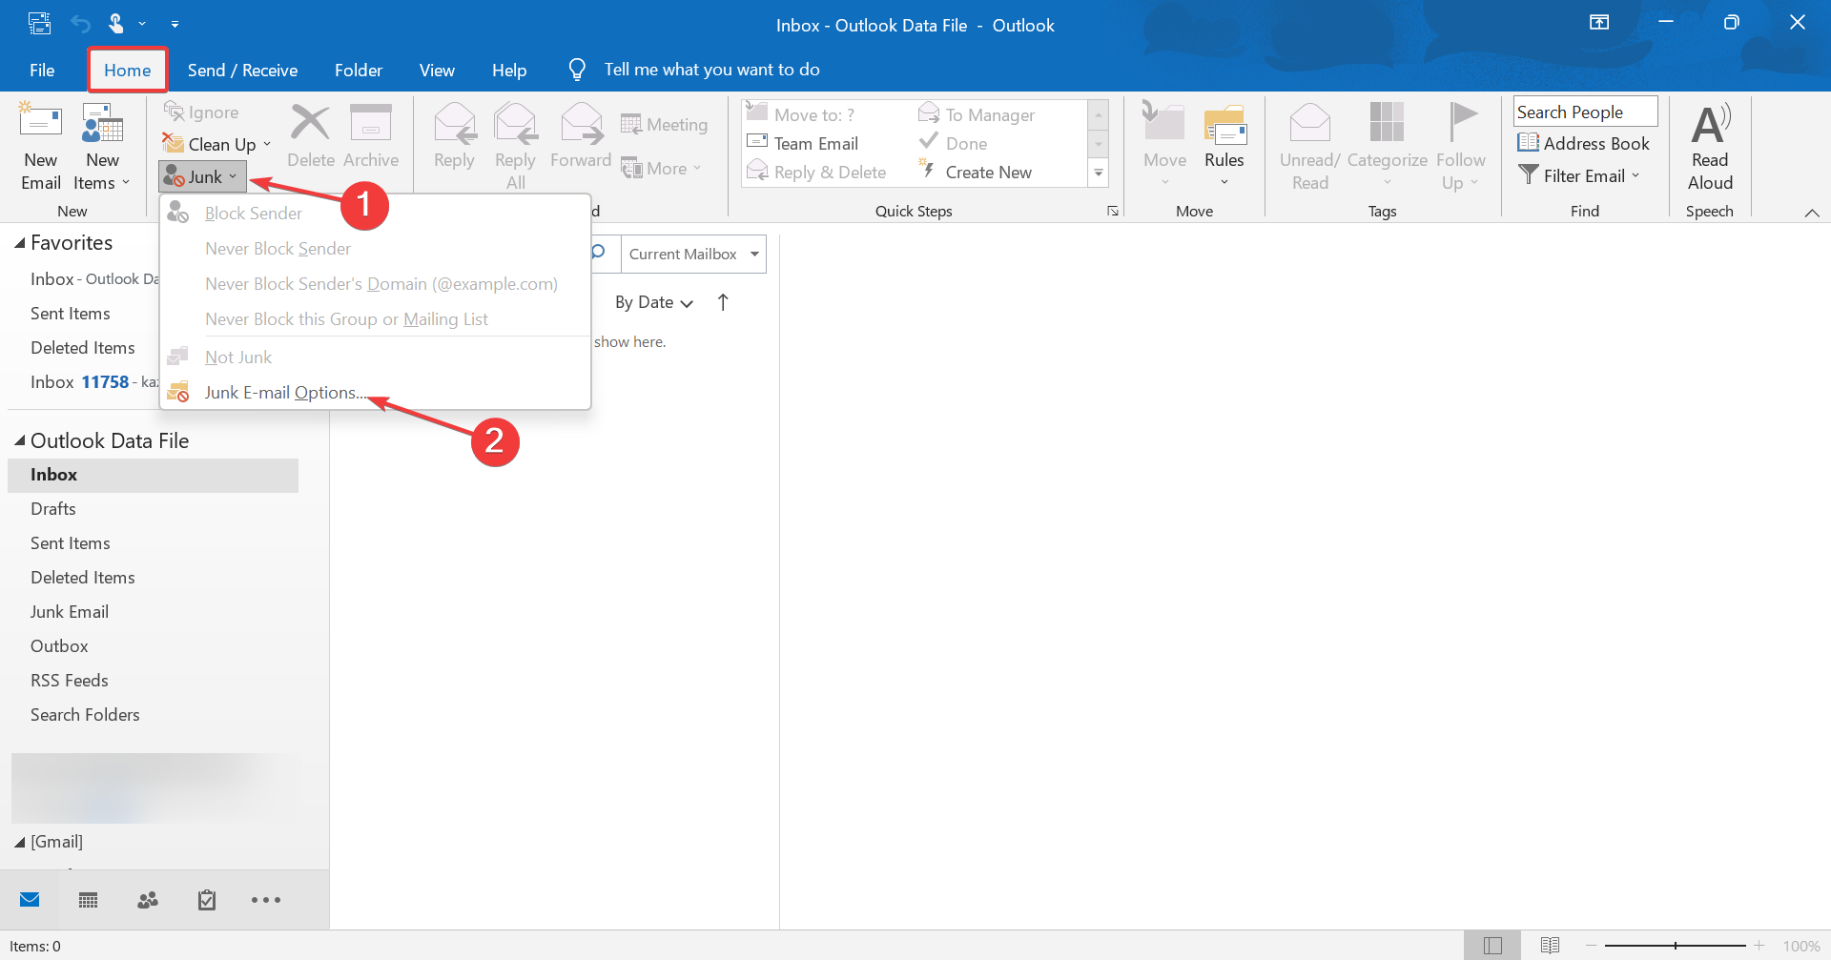Choose Never Block Sender from the menu
1831x960 pixels.
[x=376, y=248]
